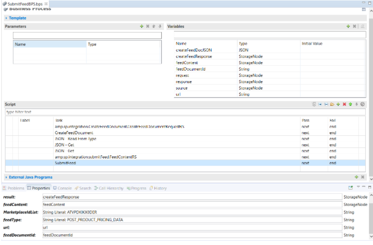Viewport: 373px width, 245px height.
Task: Click the collapse all icon in Script toolbar
Action: (x=326, y=104)
